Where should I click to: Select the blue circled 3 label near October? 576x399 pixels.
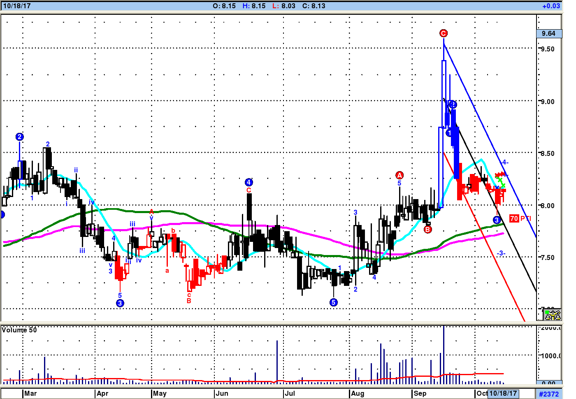pos(497,220)
